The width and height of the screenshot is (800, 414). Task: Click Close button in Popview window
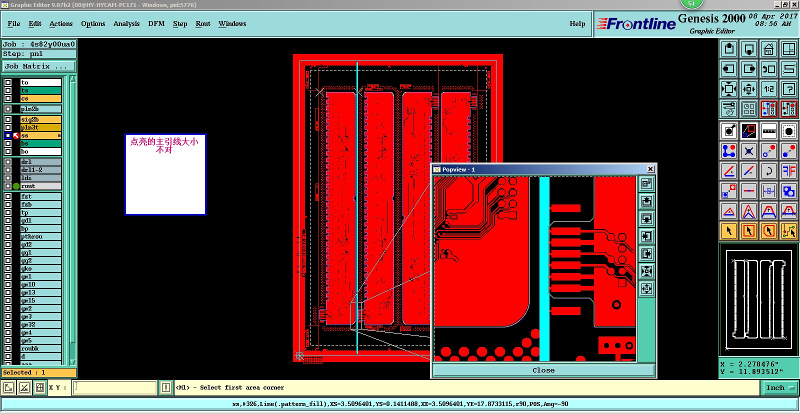pos(543,370)
